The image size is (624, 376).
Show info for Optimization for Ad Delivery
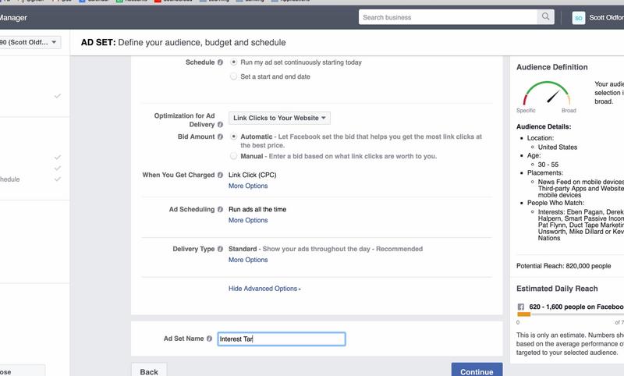[220, 125]
